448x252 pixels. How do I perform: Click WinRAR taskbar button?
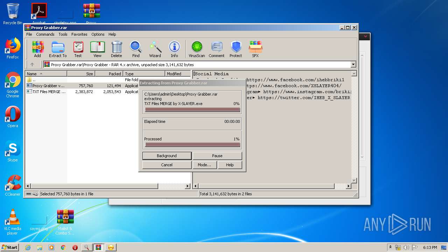[x=98, y=247]
